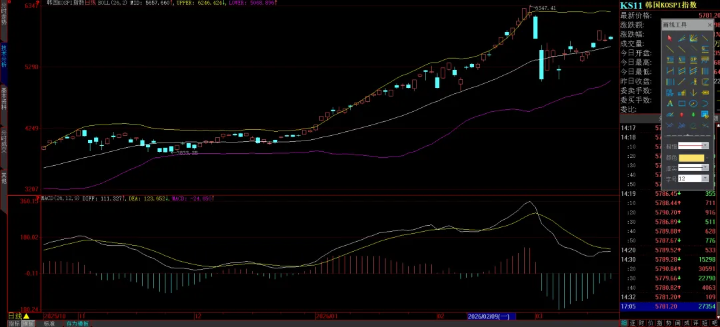Click the 最新价格 label
720x327 pixels.
coord(636,15)
